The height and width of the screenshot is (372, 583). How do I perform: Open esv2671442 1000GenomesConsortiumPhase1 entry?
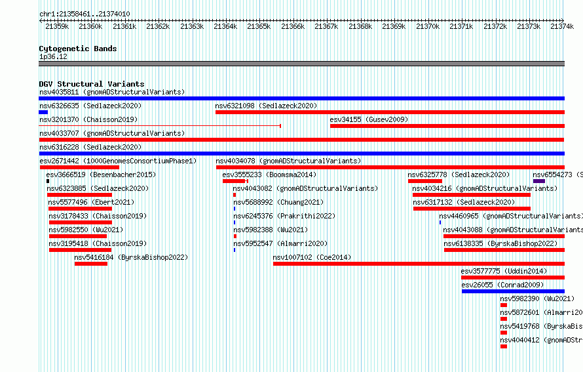pos(118,161)
